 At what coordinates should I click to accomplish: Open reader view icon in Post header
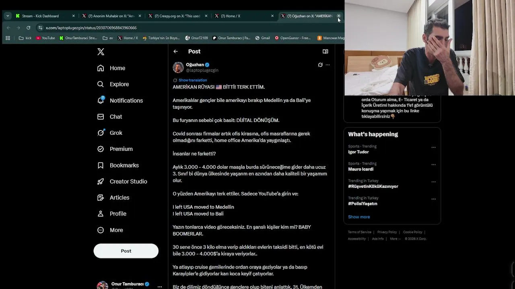325,51
